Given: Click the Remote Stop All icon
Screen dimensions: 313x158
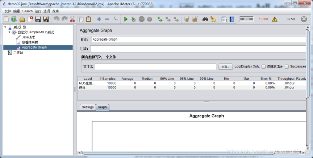Looking at the screenshot, I should click(168, 19).
